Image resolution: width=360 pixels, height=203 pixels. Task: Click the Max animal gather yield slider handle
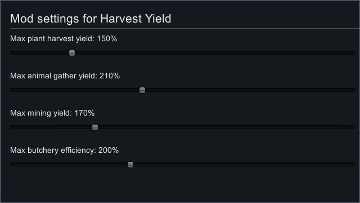(142, 90)
